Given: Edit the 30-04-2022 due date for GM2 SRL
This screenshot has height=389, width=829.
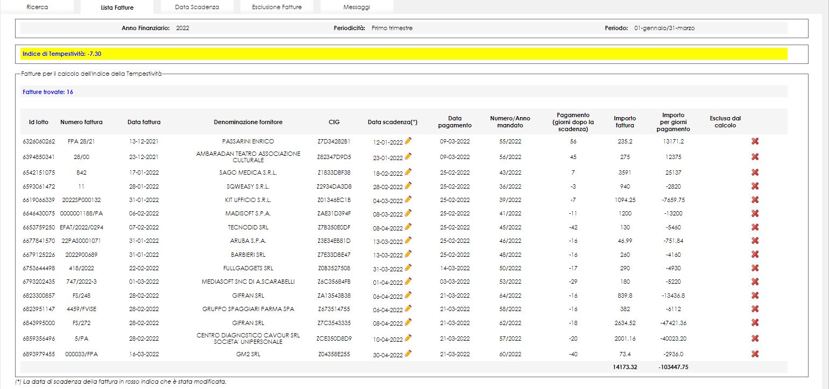Looking at the screenshot, I should (x=408, y=353).
